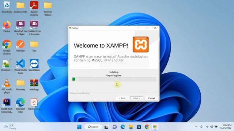Select the folder next to Recycle Bin
The image size is (234, 131).
click(20, 7)
